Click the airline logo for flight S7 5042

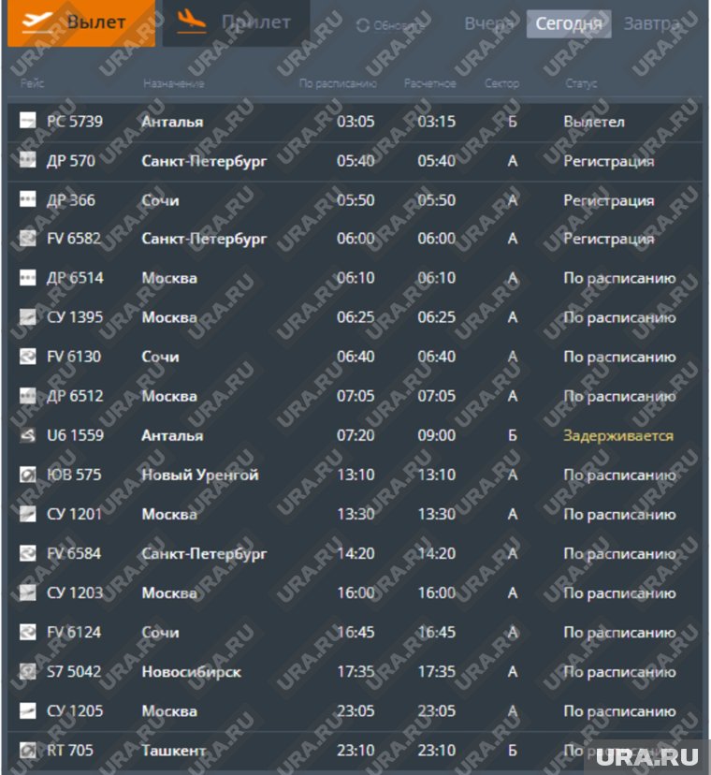pos(28,671)
